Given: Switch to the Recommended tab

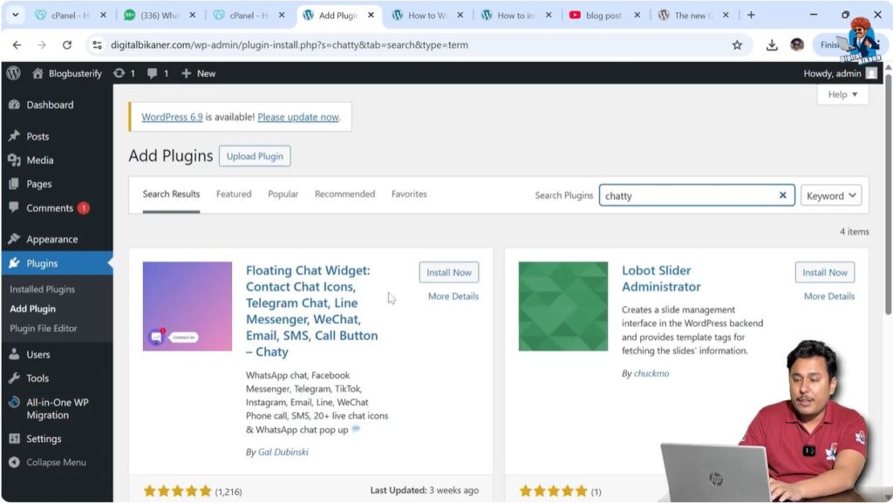Looking at the screenshot, I should [344, 194].
